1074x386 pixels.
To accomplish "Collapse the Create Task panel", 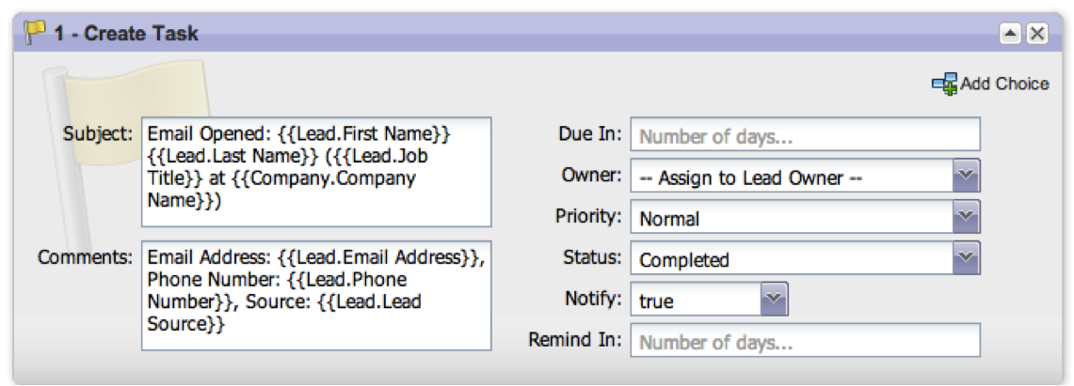I will [1010, 34].
